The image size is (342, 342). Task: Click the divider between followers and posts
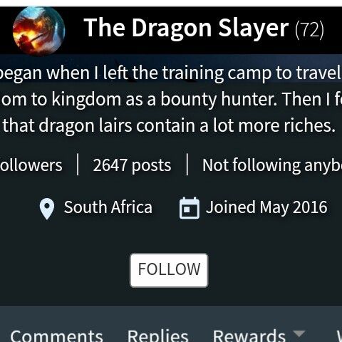coord(78,165)
